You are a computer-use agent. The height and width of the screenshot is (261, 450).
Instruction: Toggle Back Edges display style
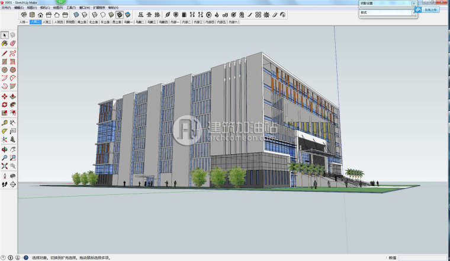click(85, 14)
